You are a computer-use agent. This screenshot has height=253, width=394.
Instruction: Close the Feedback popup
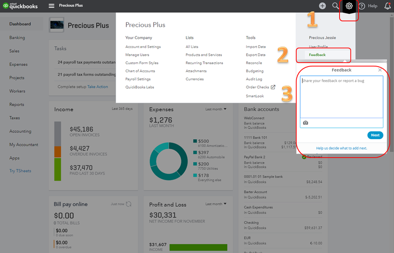pyautogui.click(x=380, y=70)
